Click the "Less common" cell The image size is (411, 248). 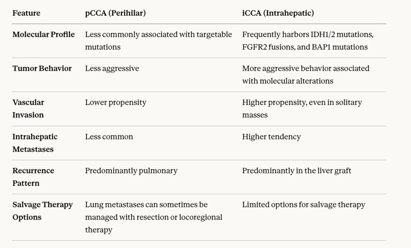109,137
